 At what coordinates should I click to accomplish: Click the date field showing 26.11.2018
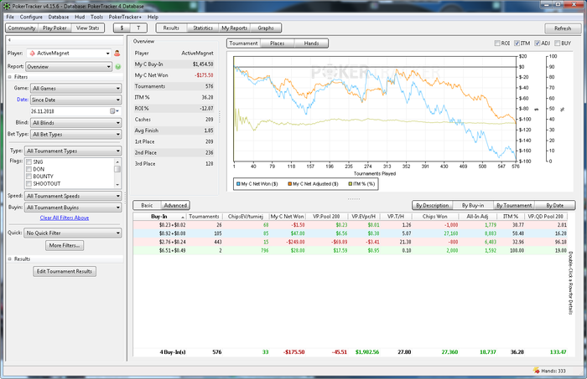70,111
